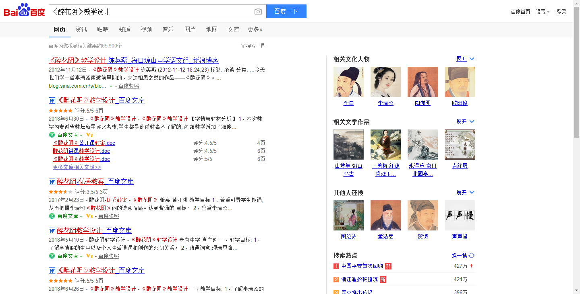Open 醉花阴讲课教学设计.doc

pyautogui.click(x=81, y=151)
